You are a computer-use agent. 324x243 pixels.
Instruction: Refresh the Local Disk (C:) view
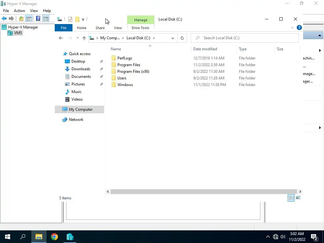[x=182, y=38]
